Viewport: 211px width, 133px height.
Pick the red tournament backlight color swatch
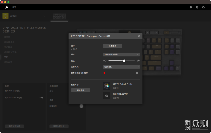pos(105,73)
